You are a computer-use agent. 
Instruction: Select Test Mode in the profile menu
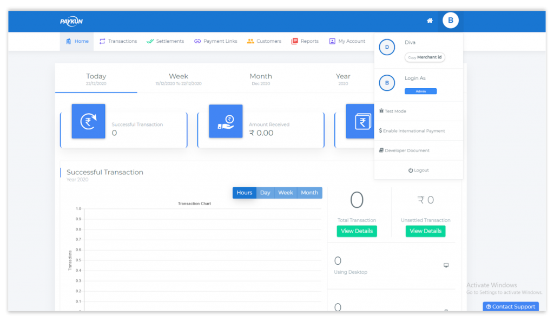[x=393, y=111]
